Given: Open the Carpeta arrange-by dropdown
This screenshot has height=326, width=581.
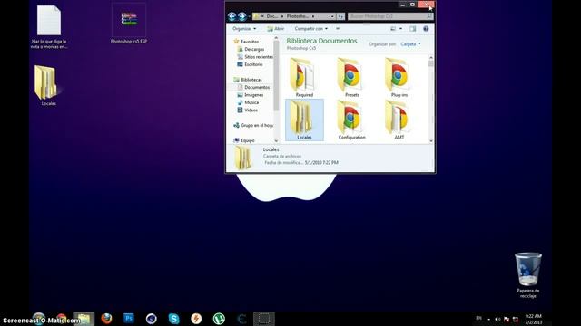Looking at the screenshot, I should (x=410, y=44).
